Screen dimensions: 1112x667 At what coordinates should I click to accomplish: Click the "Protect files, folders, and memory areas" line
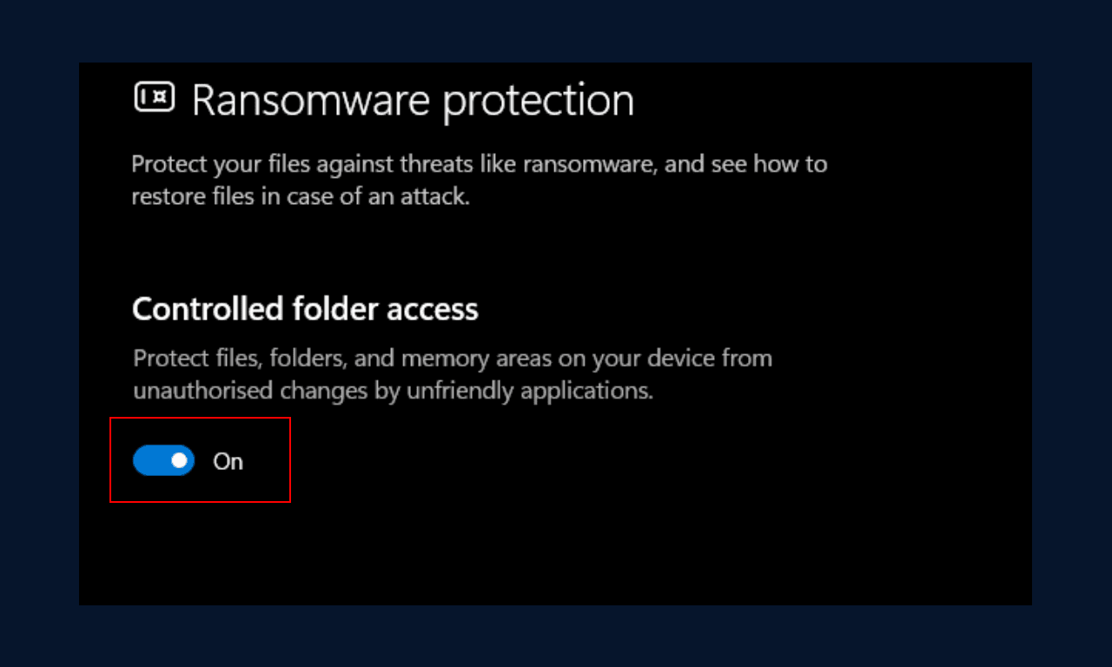pos(453,358)
